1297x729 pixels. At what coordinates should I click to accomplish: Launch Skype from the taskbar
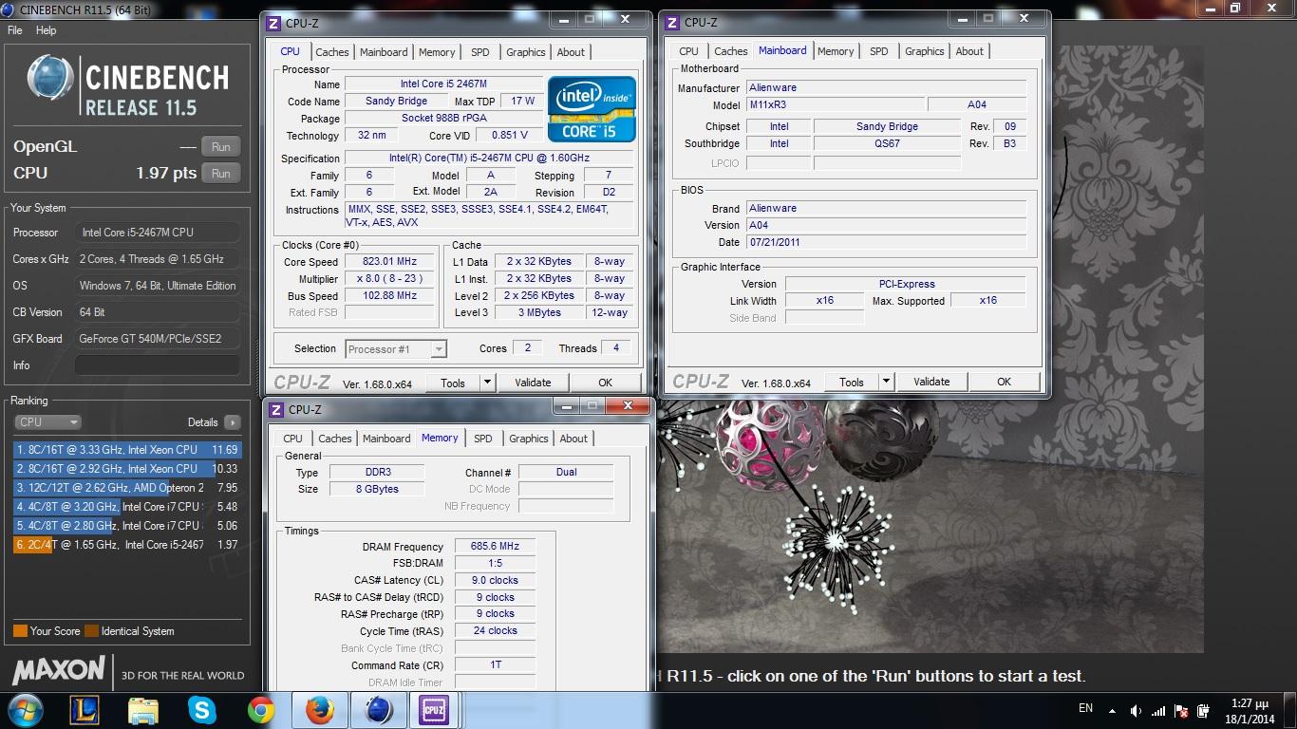tap(202, 710)
